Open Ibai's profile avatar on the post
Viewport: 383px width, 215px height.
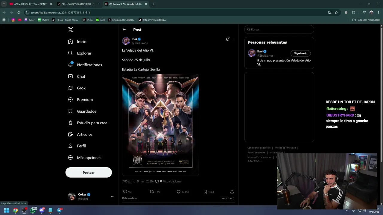pyautogui.click(x=126, y=41)
